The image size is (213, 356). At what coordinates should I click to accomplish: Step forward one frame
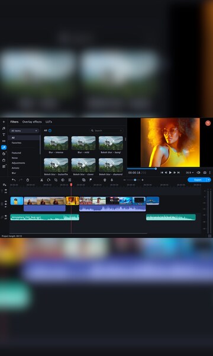click(175, 173)
